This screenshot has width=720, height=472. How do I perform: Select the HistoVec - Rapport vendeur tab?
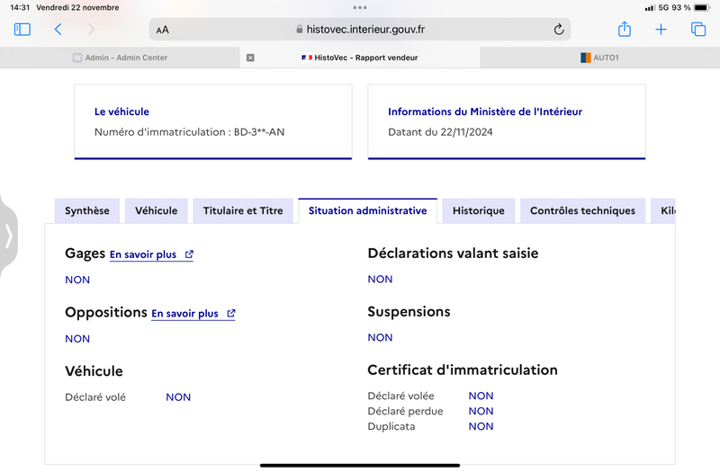tap(359, 58)
